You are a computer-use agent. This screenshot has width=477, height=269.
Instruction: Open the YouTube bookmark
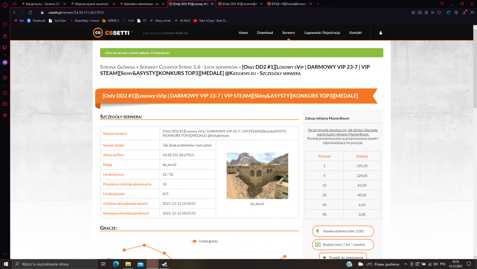(57, 21)
